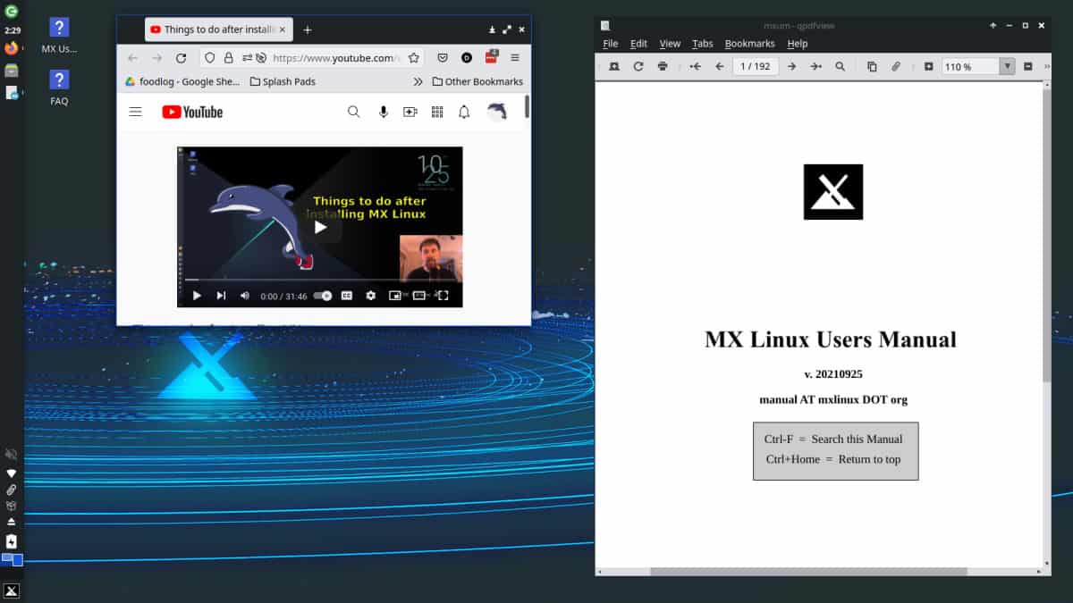1073x603 pixels.
Task: Go to the next page in qpdfview
Action: point(791,66)
